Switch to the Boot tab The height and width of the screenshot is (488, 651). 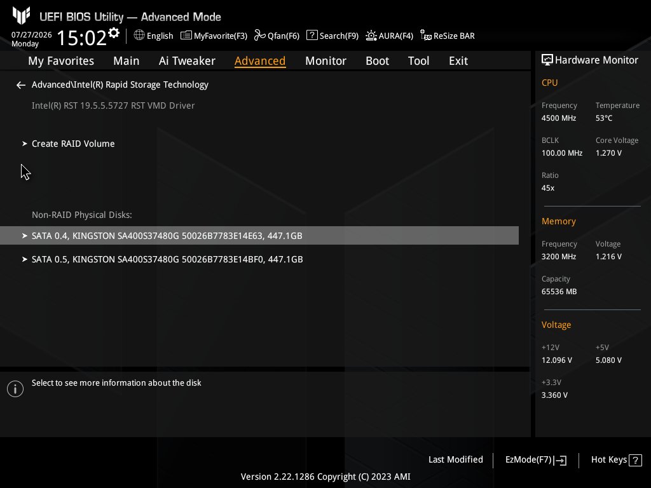377,61
